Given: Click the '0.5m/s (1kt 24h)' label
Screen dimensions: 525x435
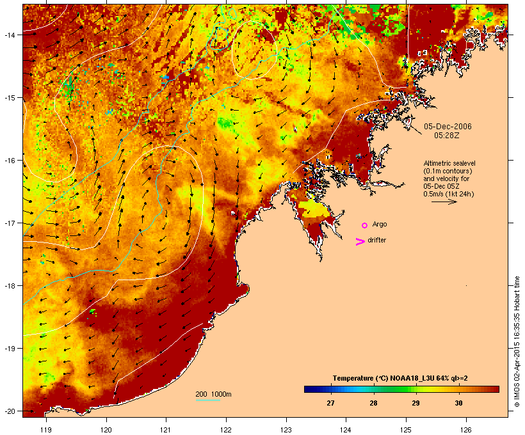Looking at the screenshot, I should click(449, 194).
